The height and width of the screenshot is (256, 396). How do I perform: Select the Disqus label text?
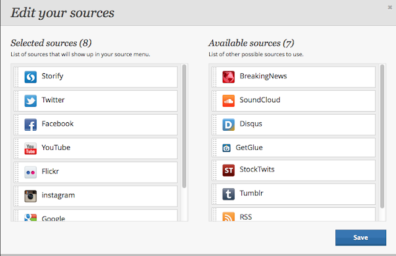[x=251, y=124]
